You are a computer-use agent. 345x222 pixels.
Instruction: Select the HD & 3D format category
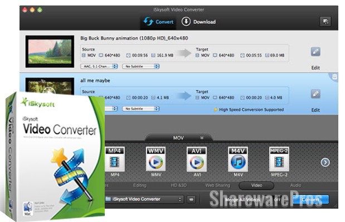coord(179,185)
